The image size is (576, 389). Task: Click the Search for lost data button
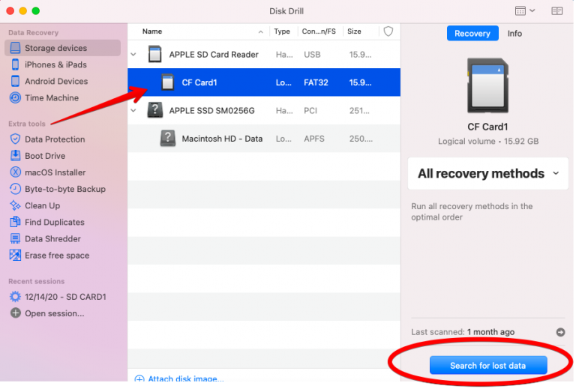pyautogui.click(x=488, y=365)
